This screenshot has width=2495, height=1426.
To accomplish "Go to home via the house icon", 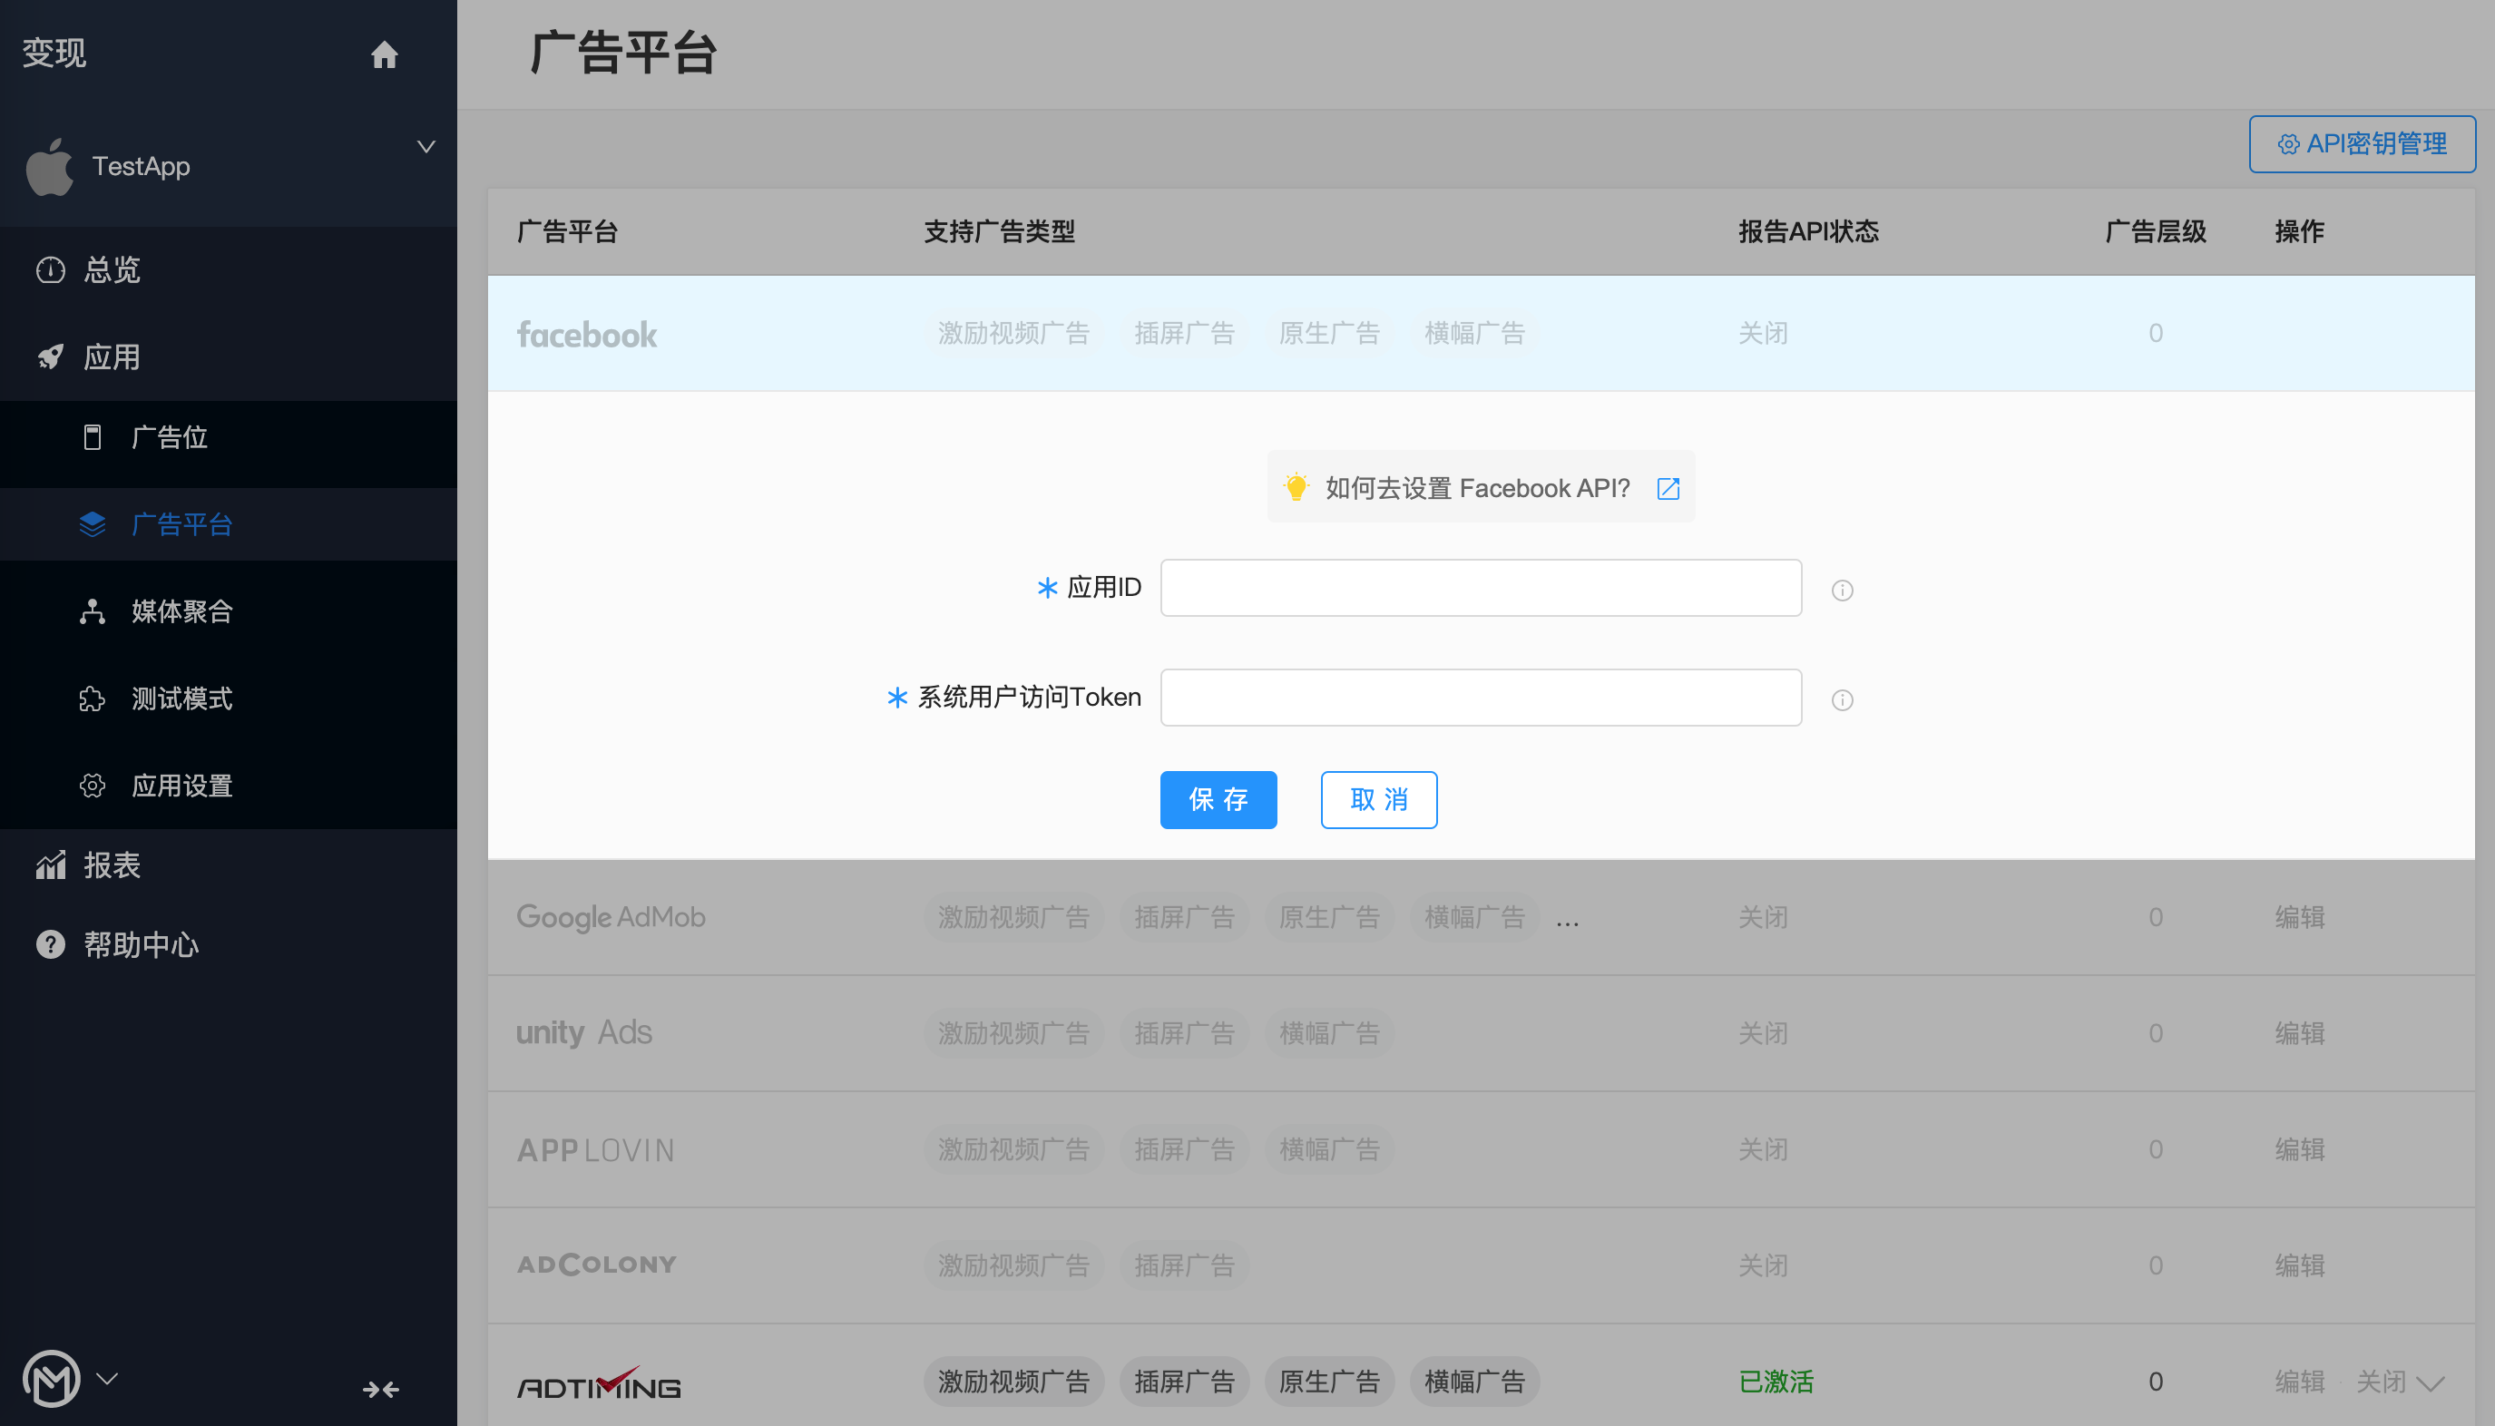I will click(384, 54).
